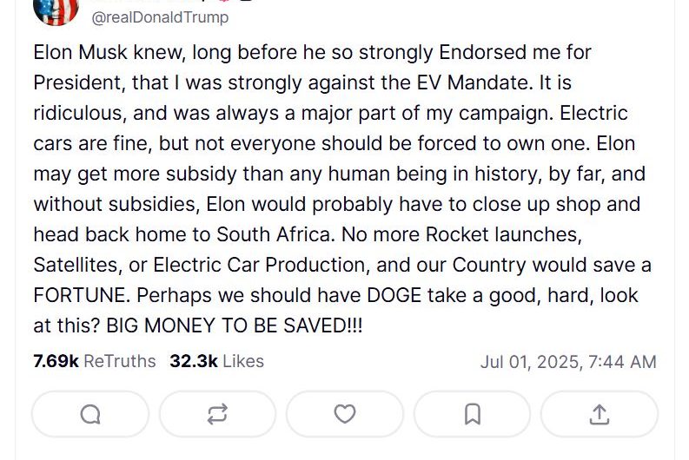Click the phrase "EV Mandate" in the post
The height and width of the screenshot is (460, 689).
click(466, 82)
